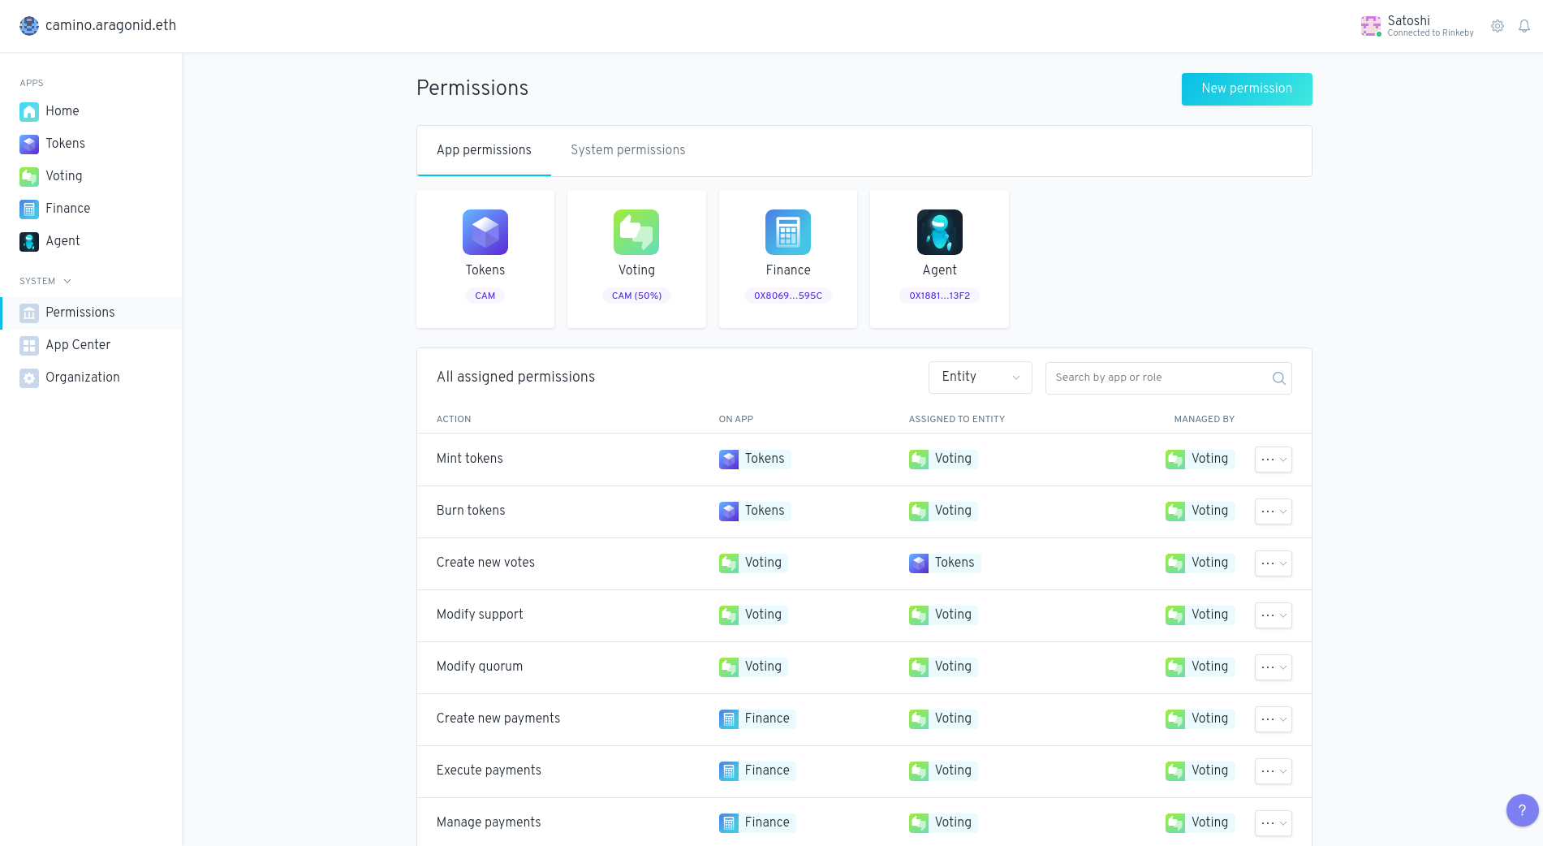
Task: Open actions menu for Create new votes
Action: pos(1273,563)
